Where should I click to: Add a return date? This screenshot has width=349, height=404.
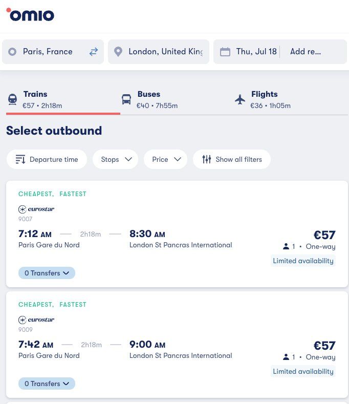click(x=306, y=52)
